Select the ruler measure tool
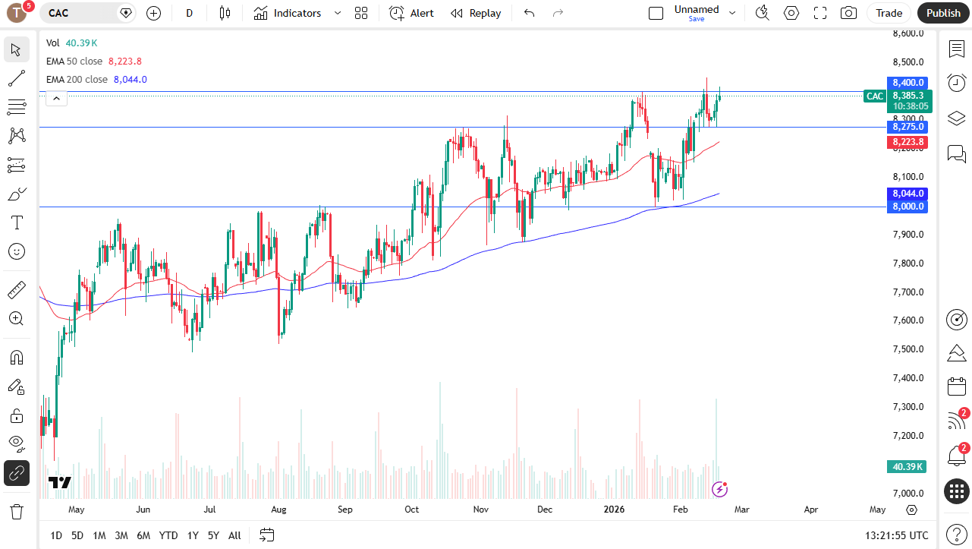Viewport: 972px width, 549px height. point(16,289)
